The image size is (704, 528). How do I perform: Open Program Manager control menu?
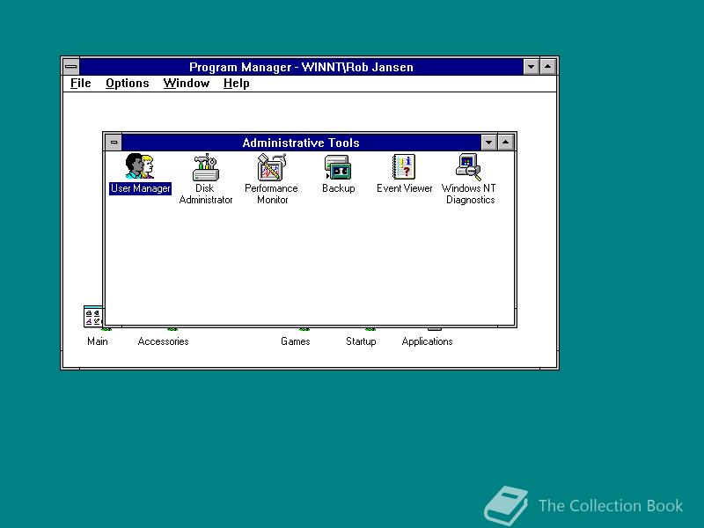point(70,66)
